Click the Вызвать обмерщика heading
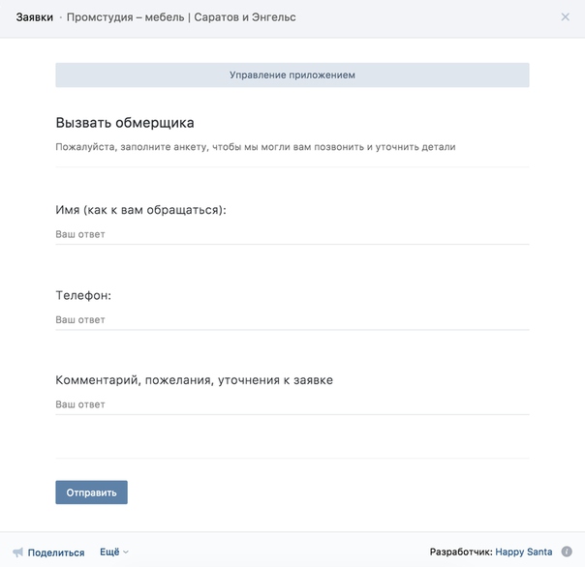Viewport: 585px width, 567px height. point(125,123)
